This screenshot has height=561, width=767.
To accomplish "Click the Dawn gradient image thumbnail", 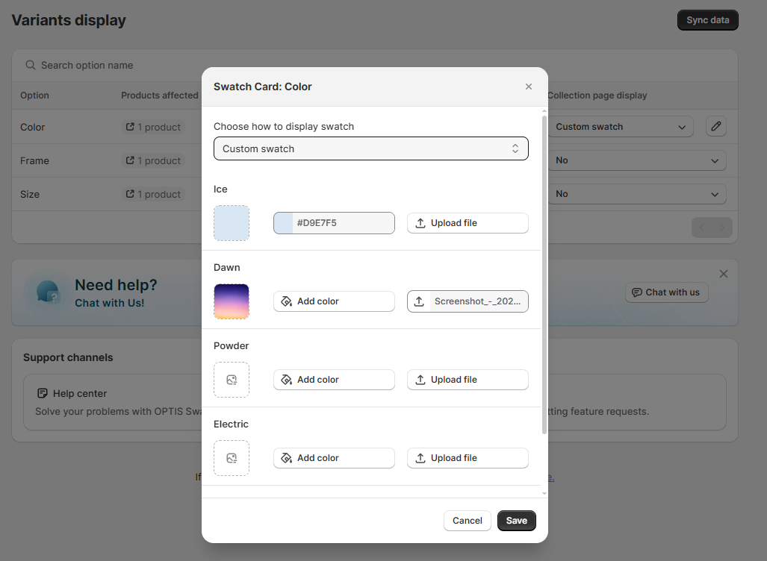I will [x=232, y=301].
